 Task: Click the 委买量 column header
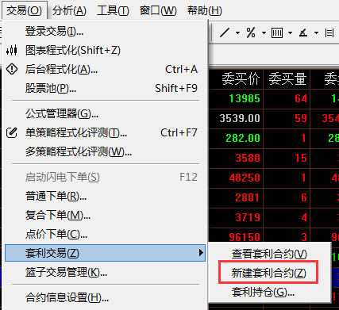tap(287, 79)
